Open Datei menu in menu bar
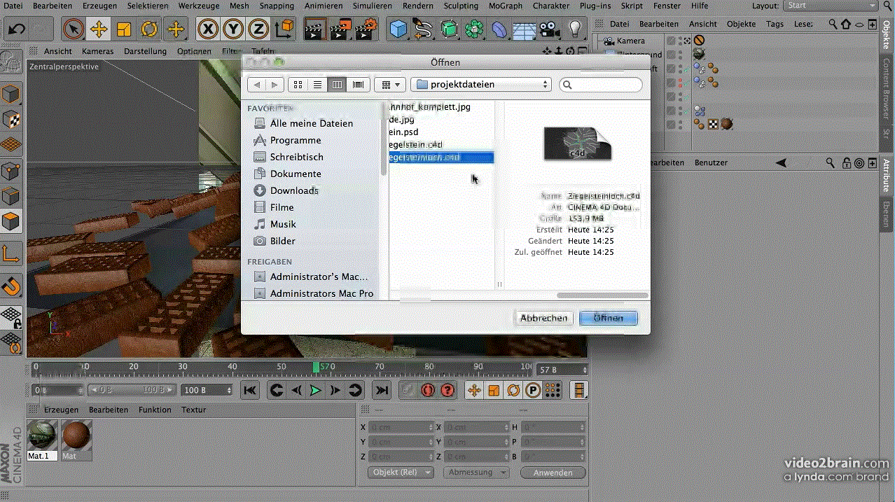The width and height of the screenshot is (895, 502). click(x=13, y=6)
